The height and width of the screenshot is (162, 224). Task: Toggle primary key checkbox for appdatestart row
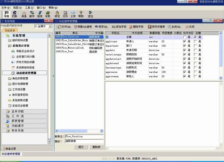[x=195, y=59]
